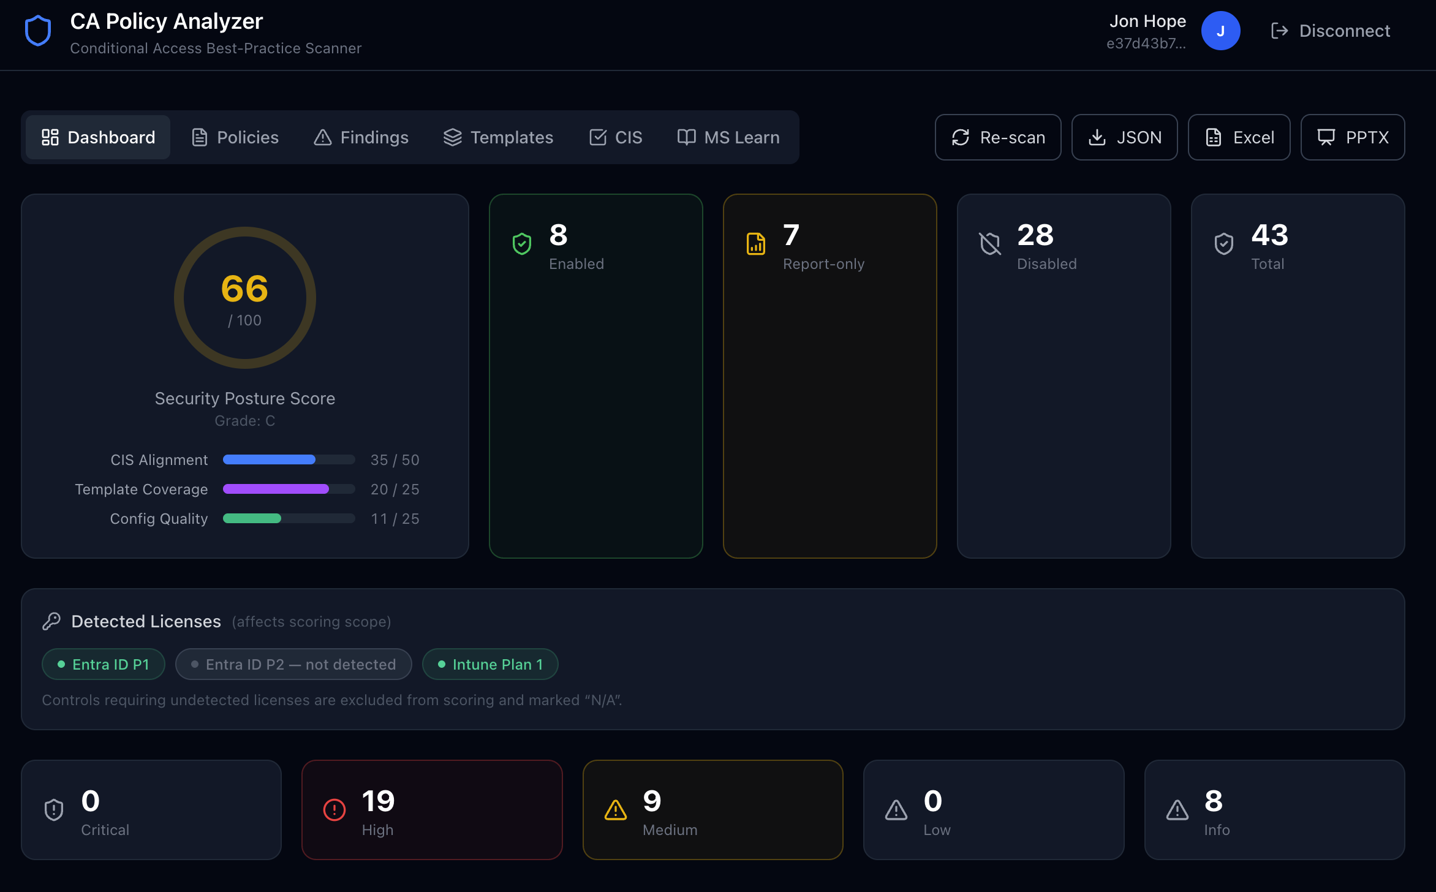Click the Report-only card file chart icon
This screenshot has width=1436, height=892.
tap(756, 244)
